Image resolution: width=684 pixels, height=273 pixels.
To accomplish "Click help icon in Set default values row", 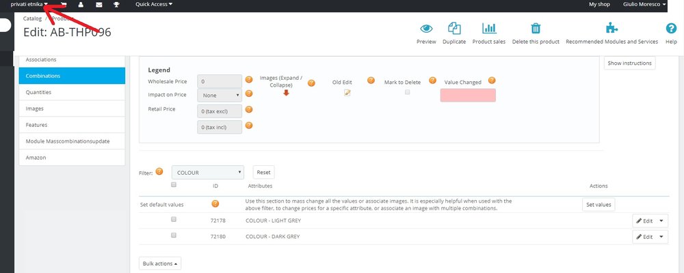I will point(215,204).
